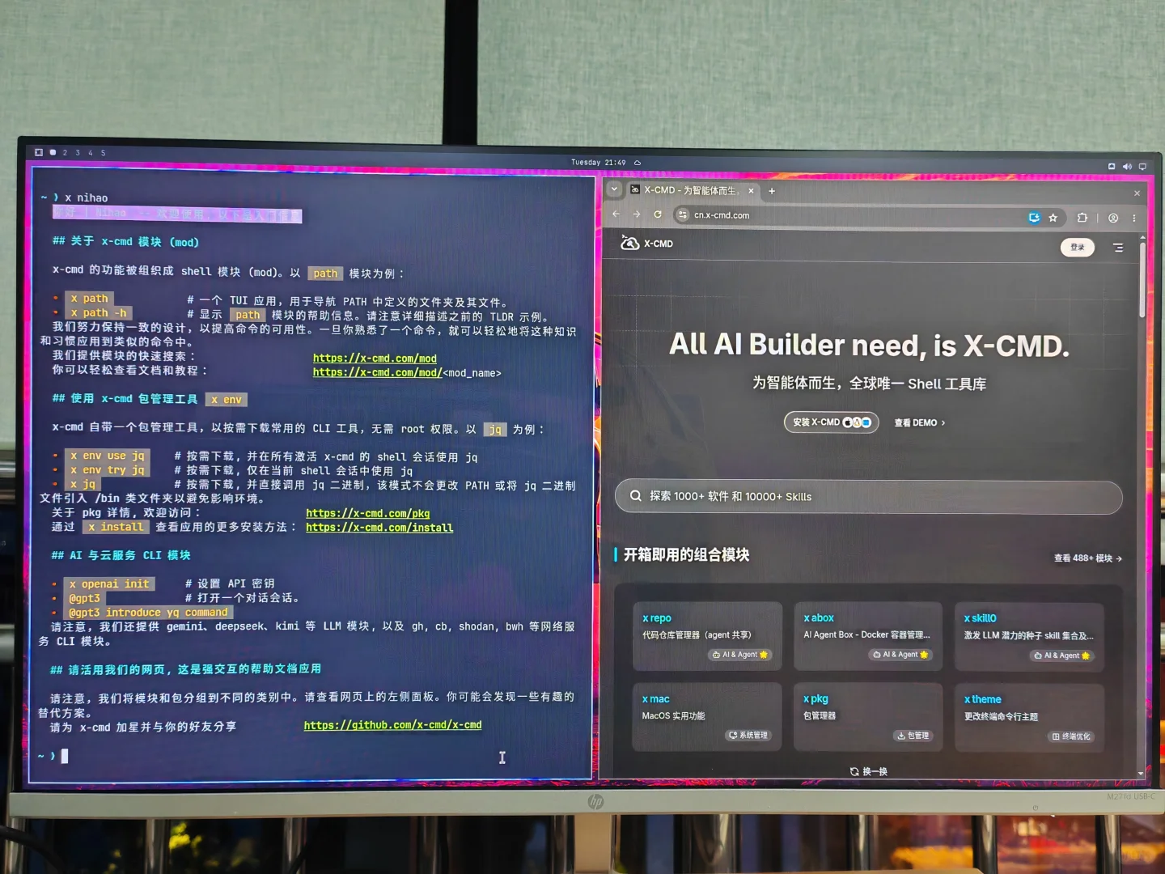Click the volume icon in the top bar
The image size is (1165, 874).
click(x=1127, y=166)
